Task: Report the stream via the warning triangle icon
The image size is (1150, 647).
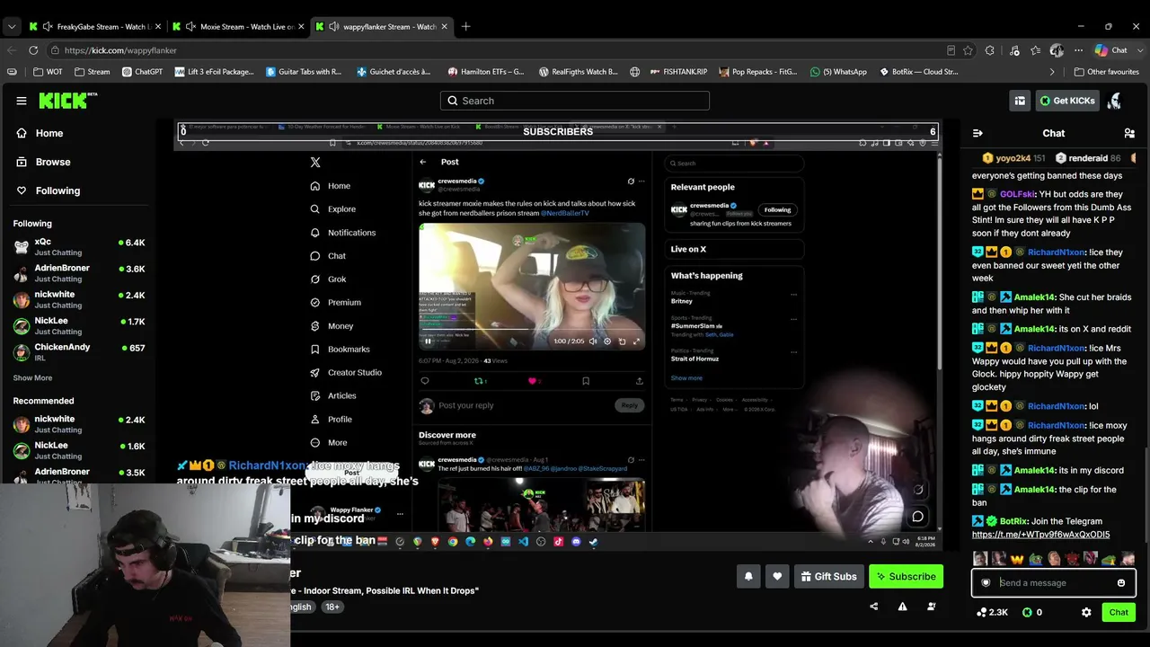Action: tap(902, 607)
